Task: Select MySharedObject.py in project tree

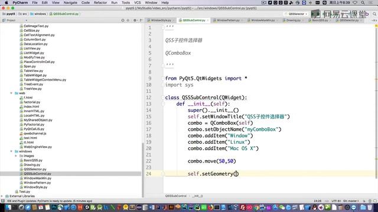Action: tap(38, 120)
